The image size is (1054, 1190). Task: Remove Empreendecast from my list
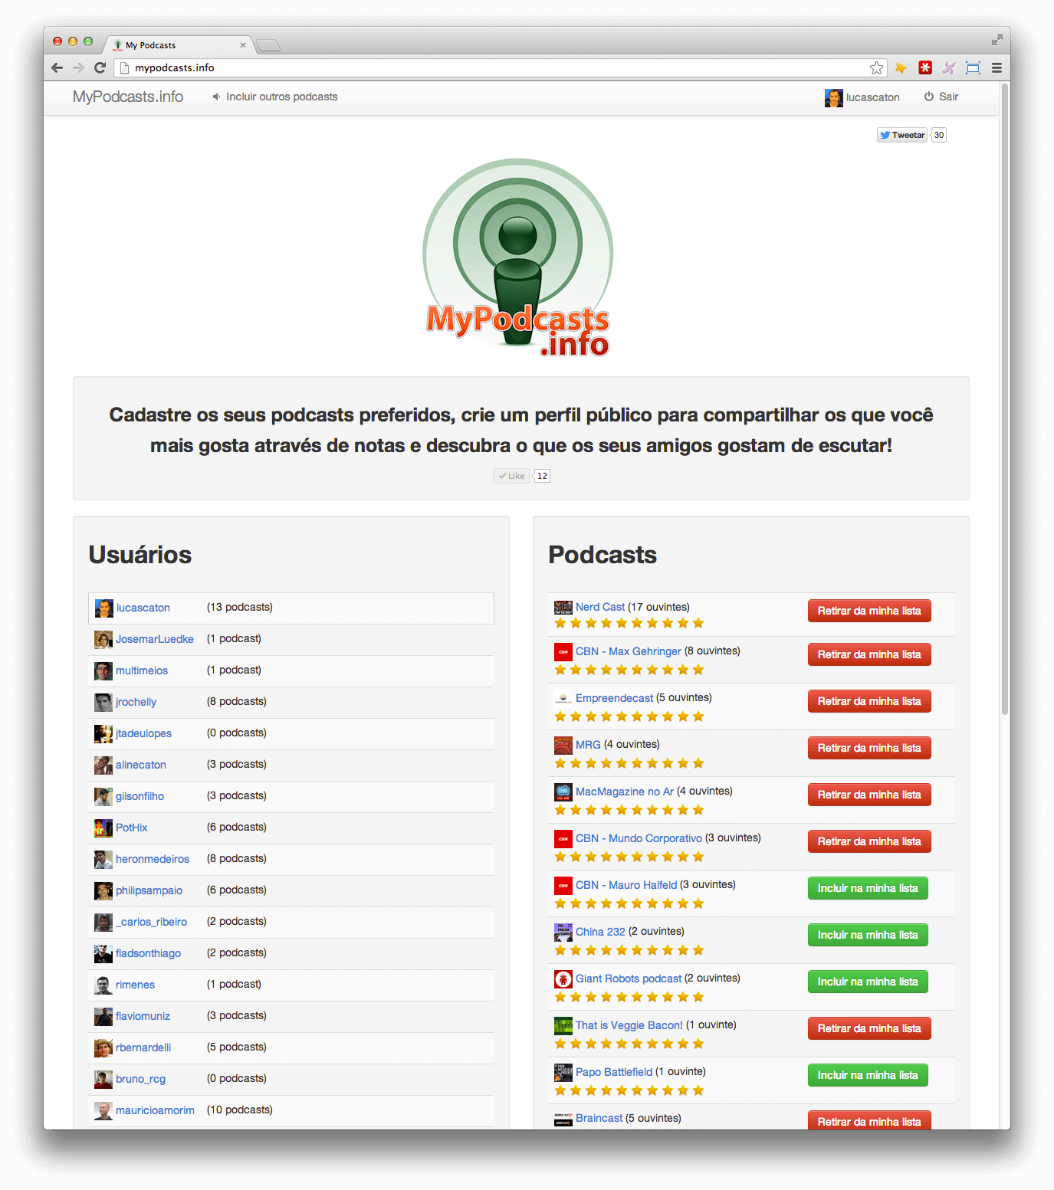(x=869, y=701)
